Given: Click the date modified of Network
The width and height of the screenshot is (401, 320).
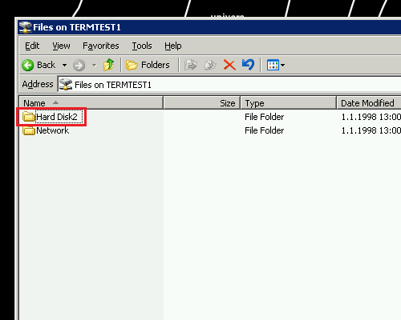Looking at the screenshot, I should [371, 130].
